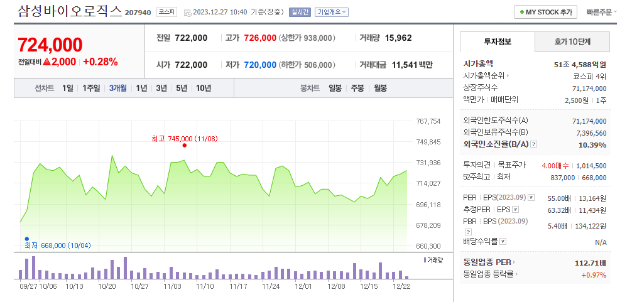Click 최고 745,000 (11/08) chart label
Image resolution: width=637 pixels, height=302 pixels.
pos(185,139)
